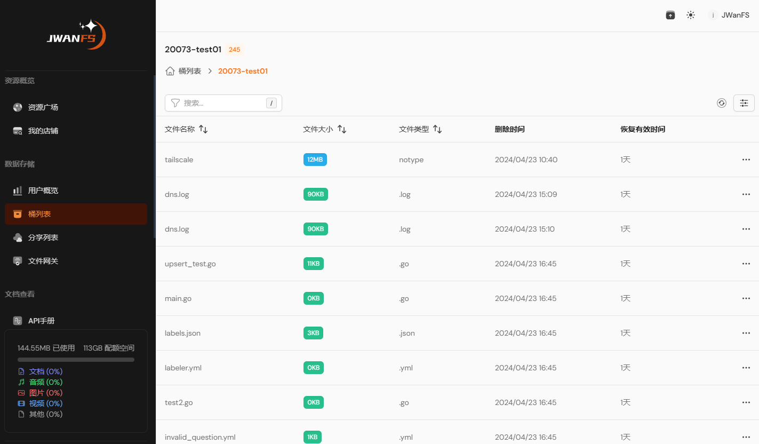
Task: Click the JWANFS logo
Action: pos(76,35)
